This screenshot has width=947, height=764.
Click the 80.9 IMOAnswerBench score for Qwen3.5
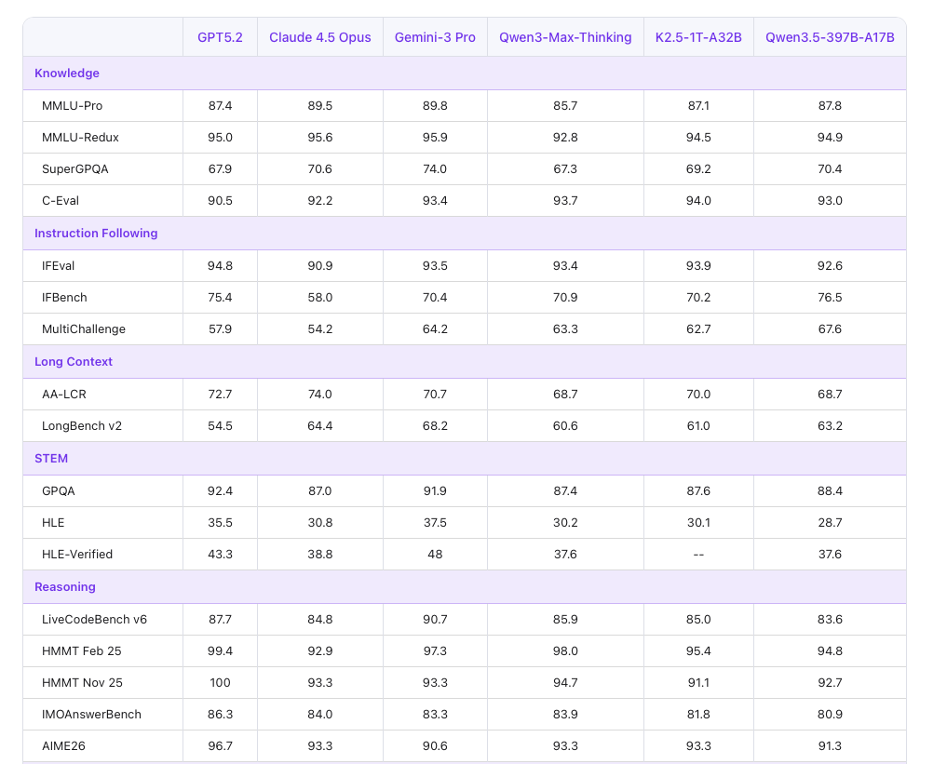point(830,715)
